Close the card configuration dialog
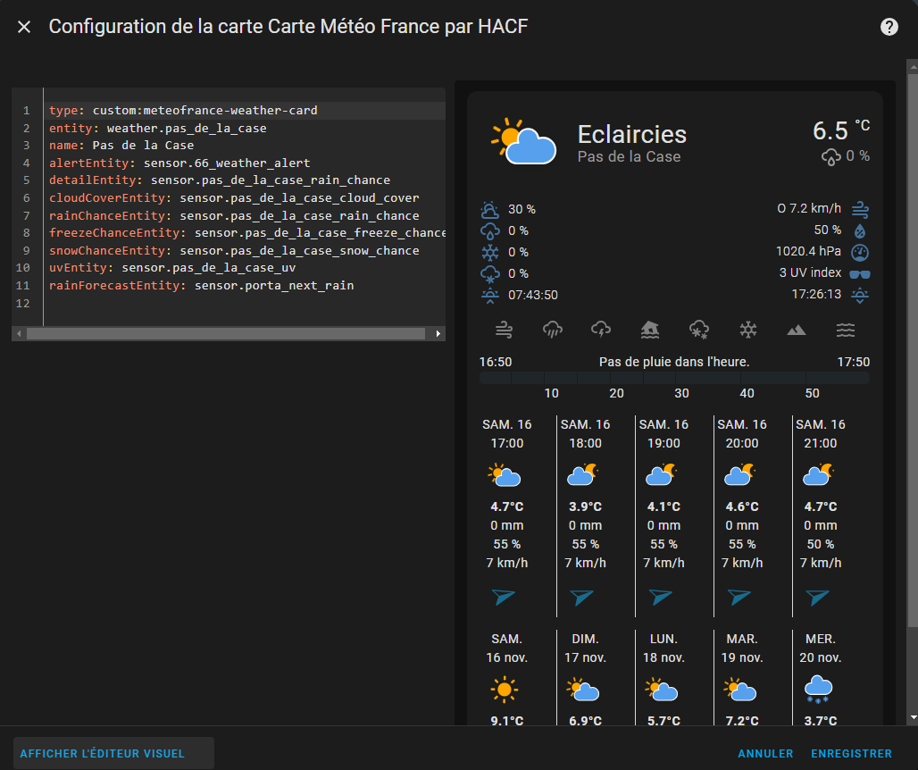Image resolution: width=918 pixels, height=770 pixels. [x=24, y=27]
